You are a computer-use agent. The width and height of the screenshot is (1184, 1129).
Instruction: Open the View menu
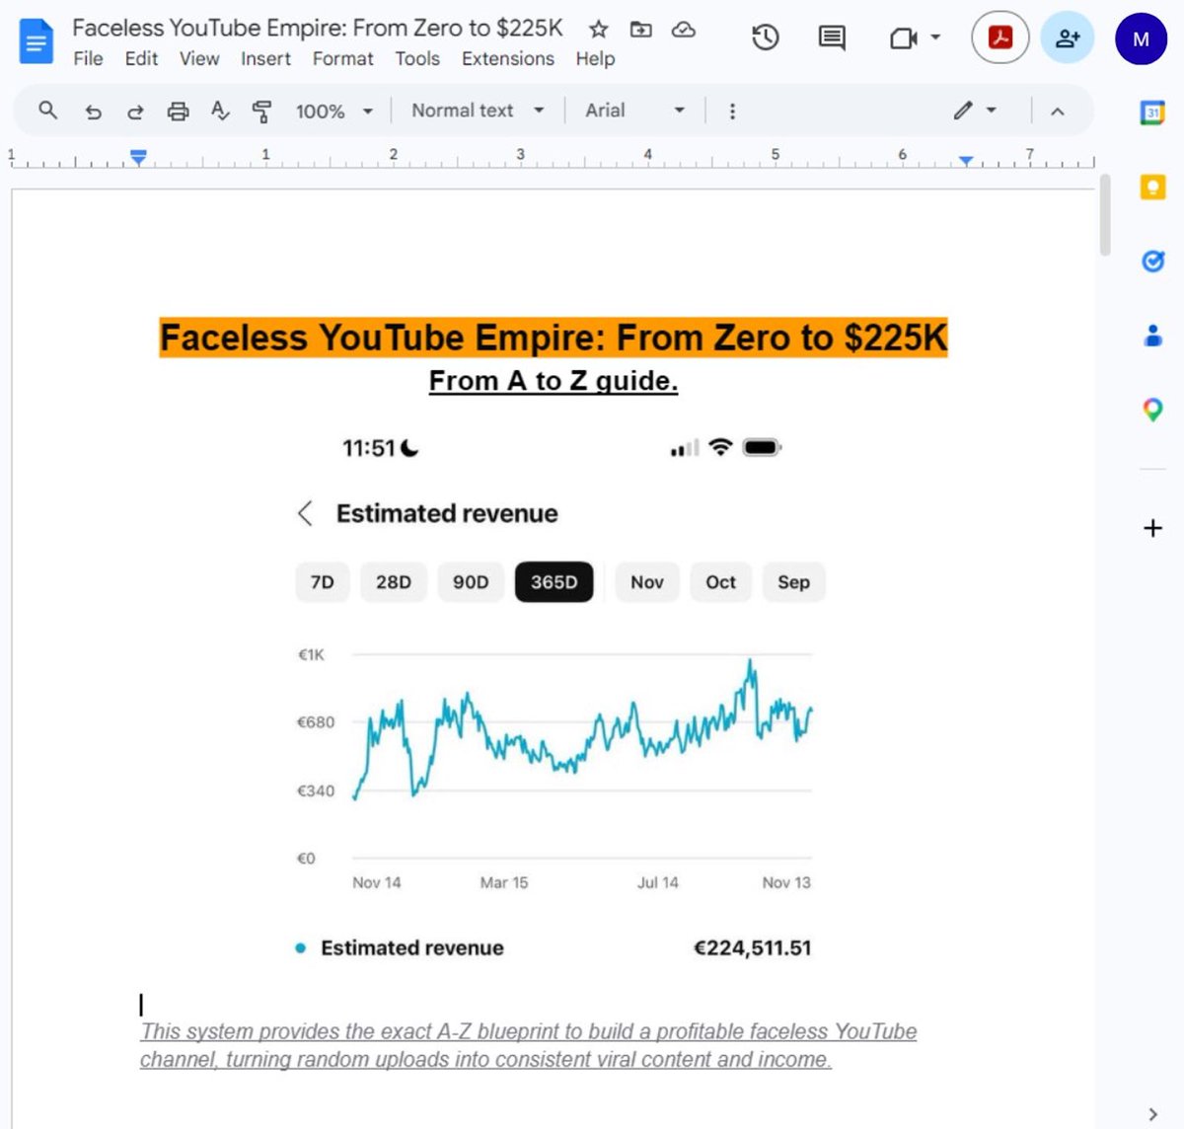pyautogui.click(x=199, y=59)
